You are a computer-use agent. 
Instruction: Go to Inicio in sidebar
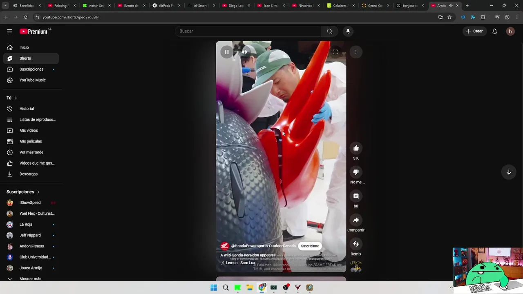pos(31,47)
